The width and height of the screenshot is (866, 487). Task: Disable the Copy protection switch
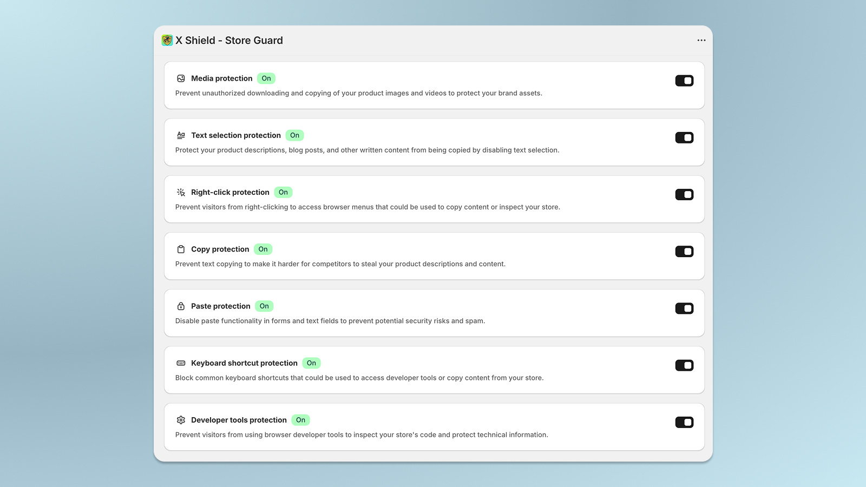tap(684, 251)
